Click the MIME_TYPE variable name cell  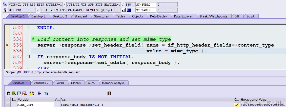tap(36, 105)
